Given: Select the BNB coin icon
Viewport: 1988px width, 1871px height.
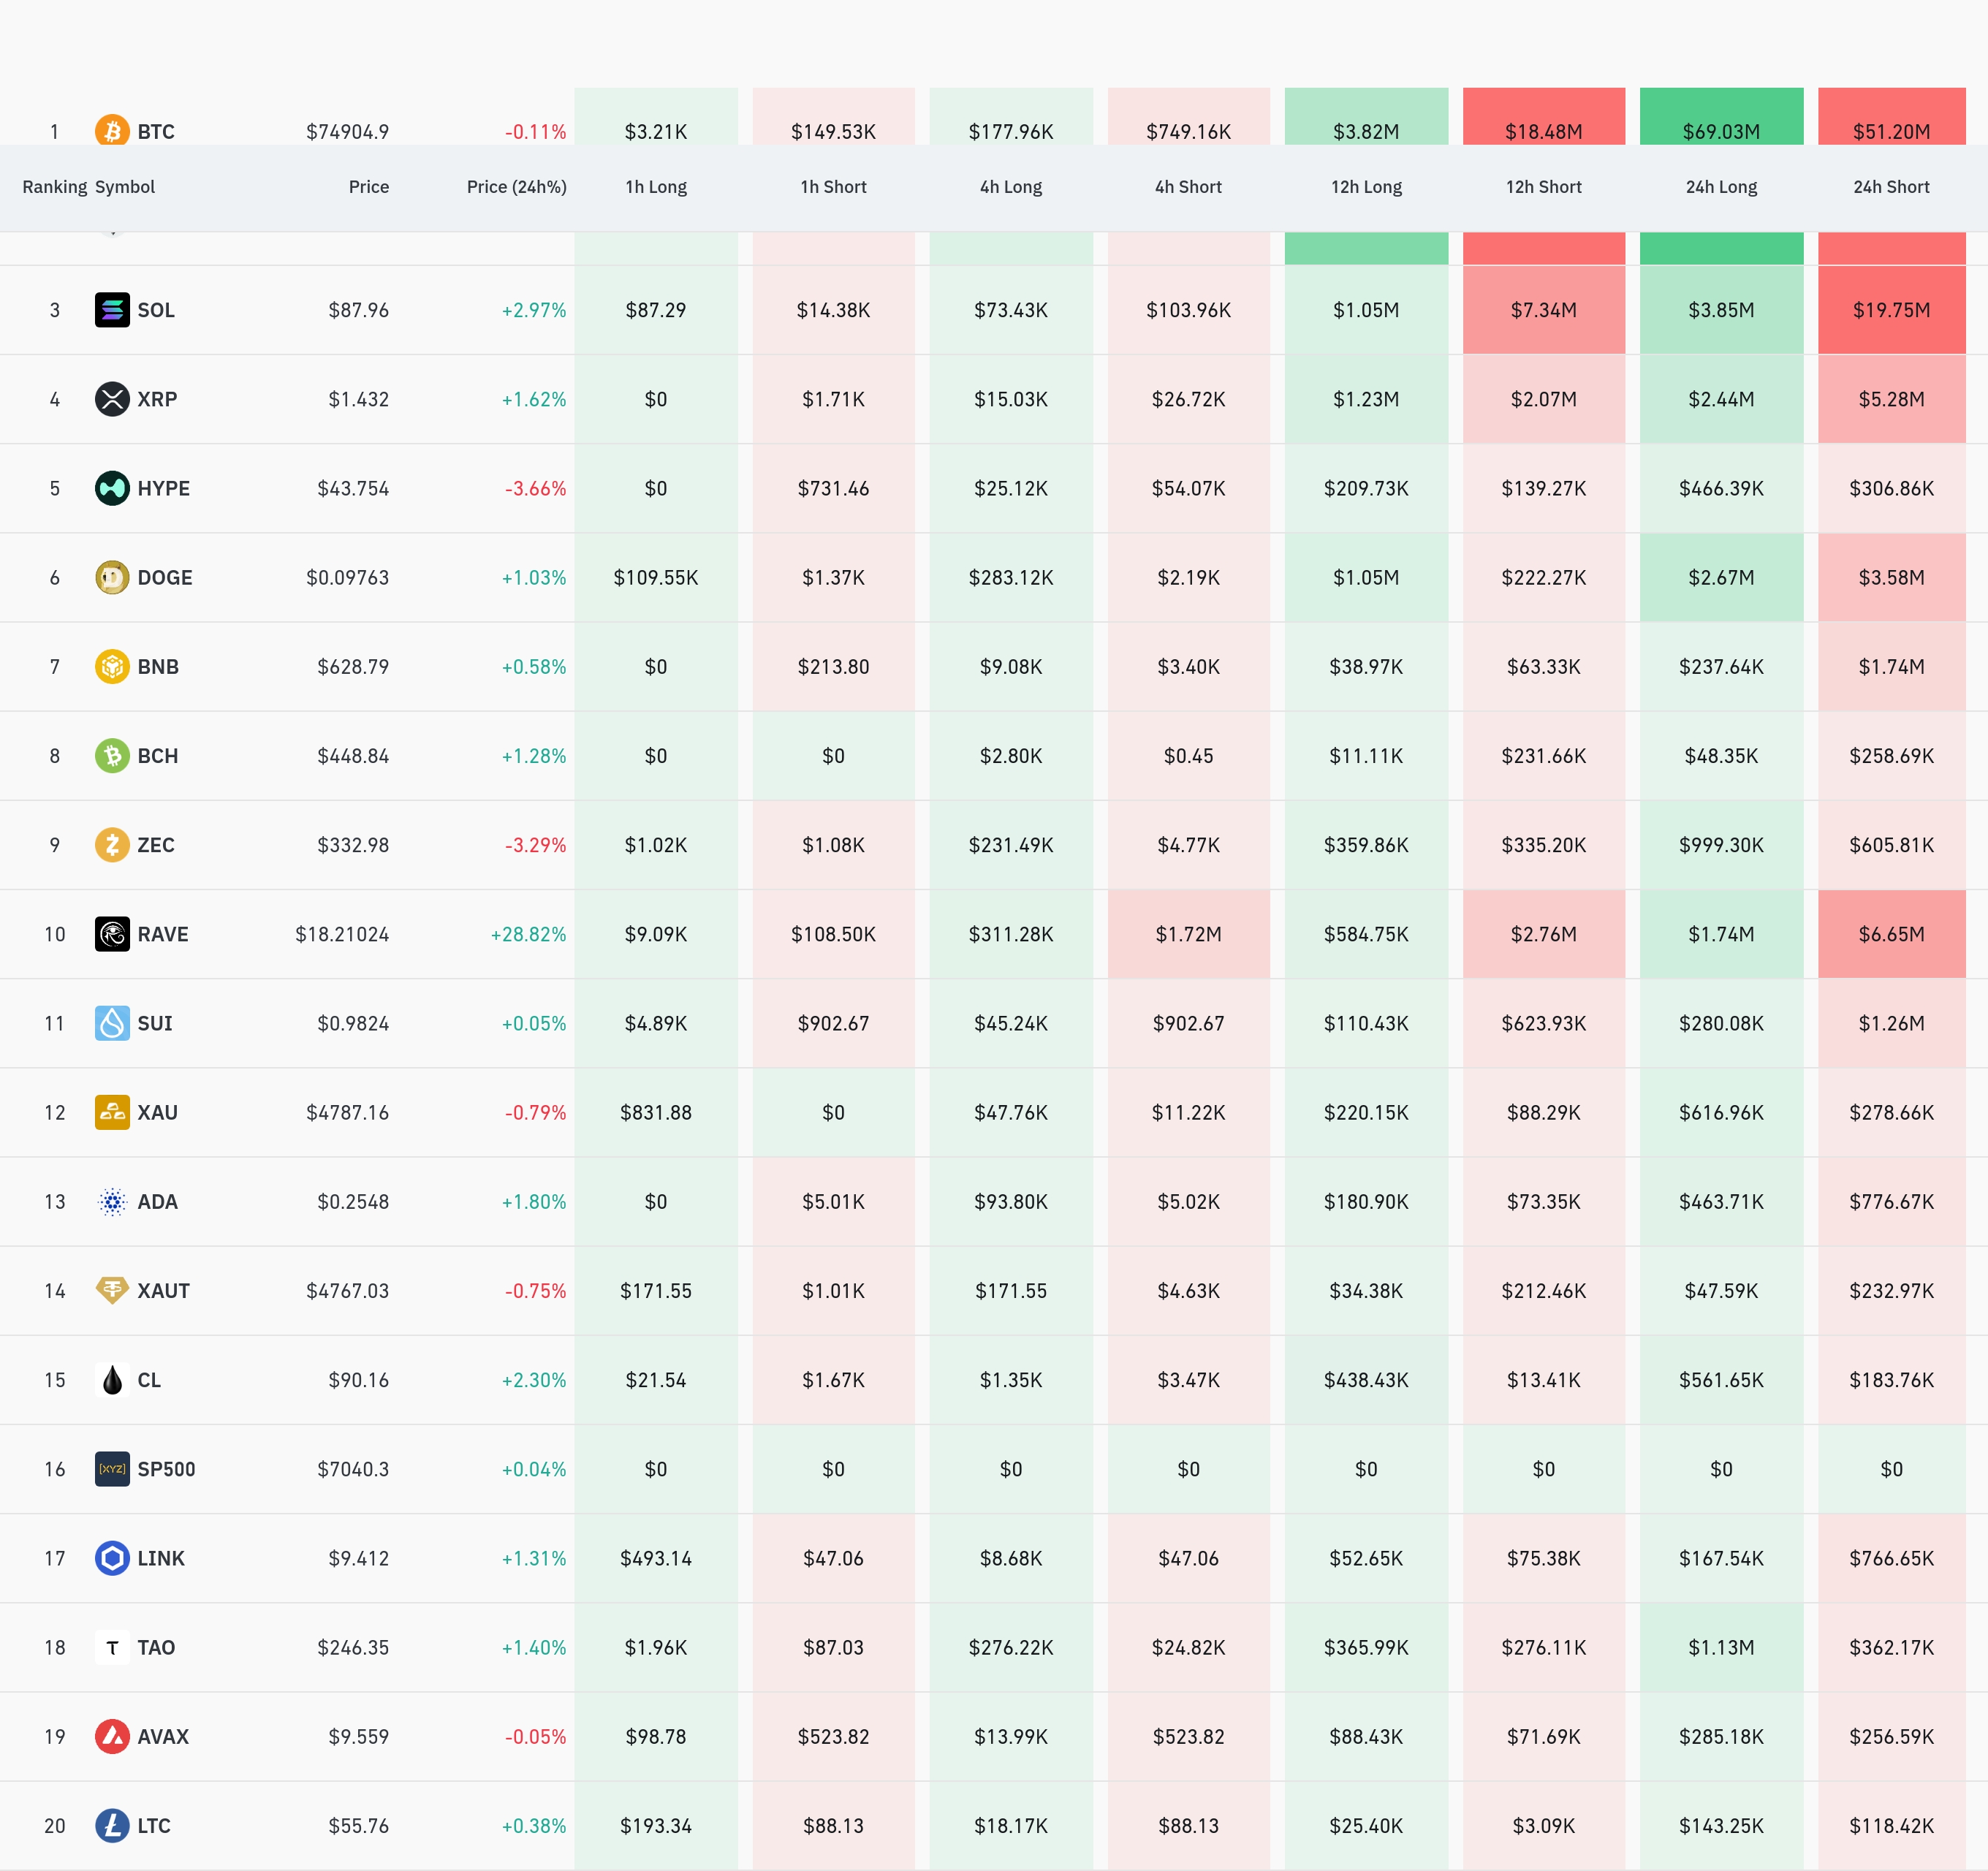Looking at the screenshot, I should [x=112, y=666].
